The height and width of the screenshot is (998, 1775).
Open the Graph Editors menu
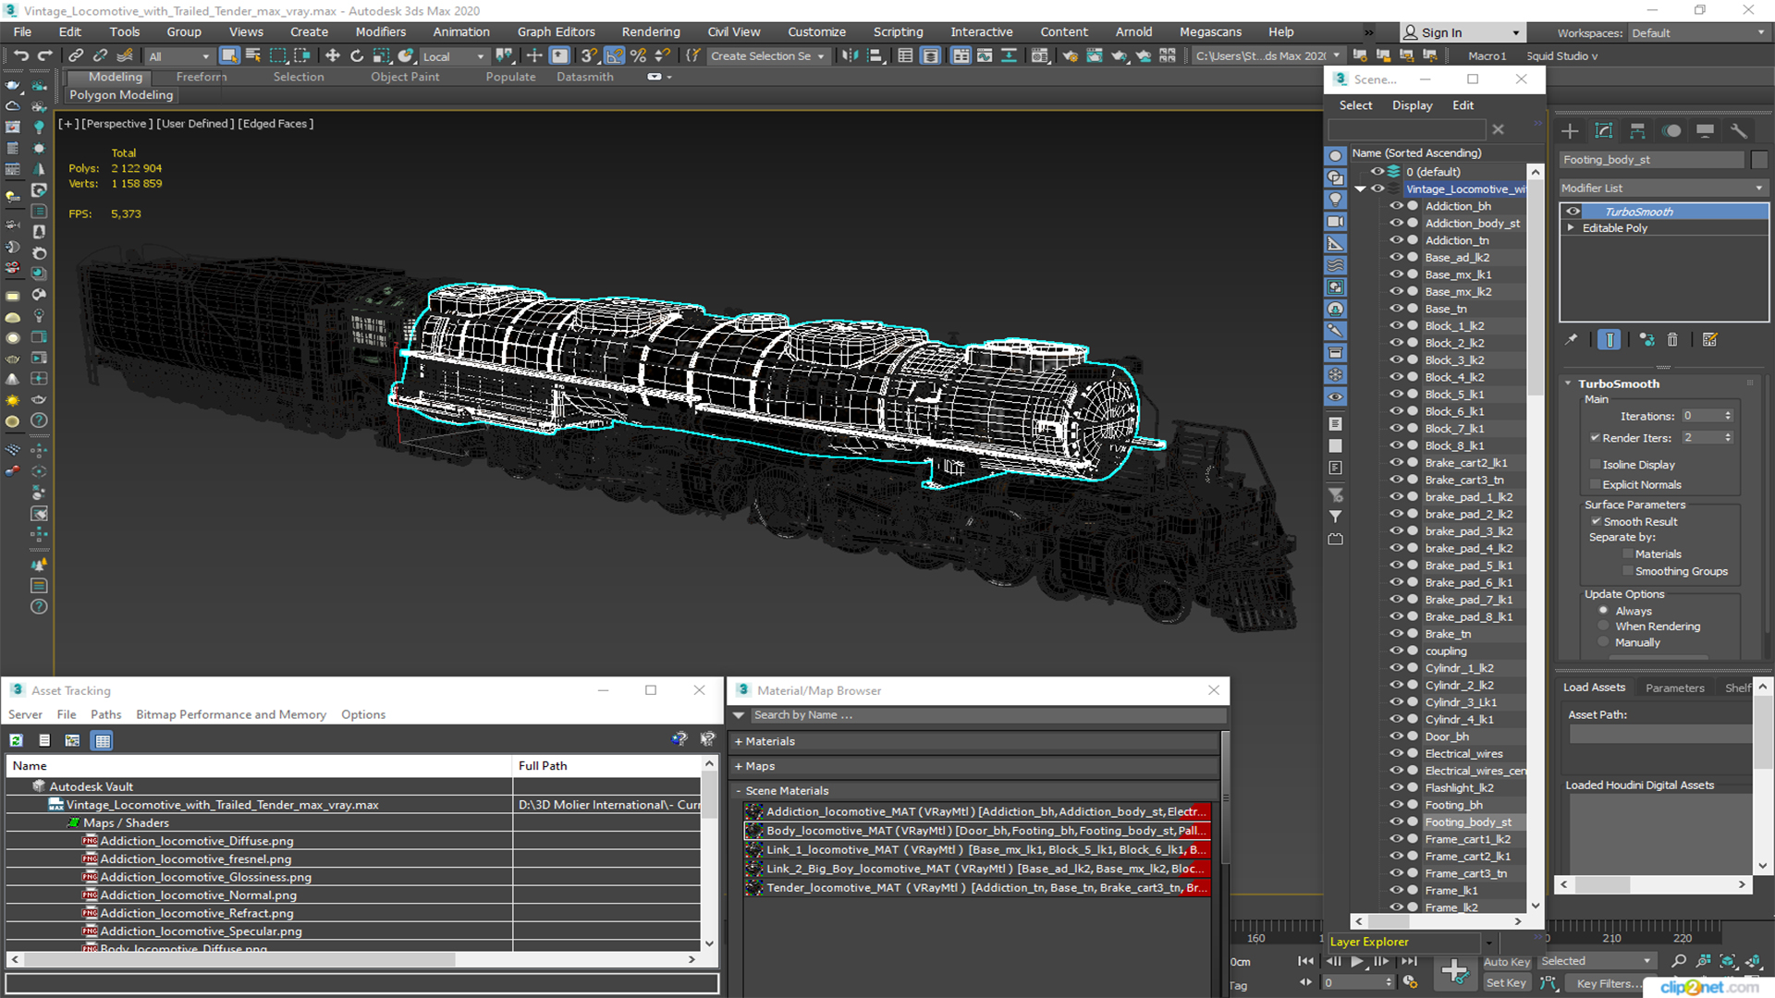556,31
